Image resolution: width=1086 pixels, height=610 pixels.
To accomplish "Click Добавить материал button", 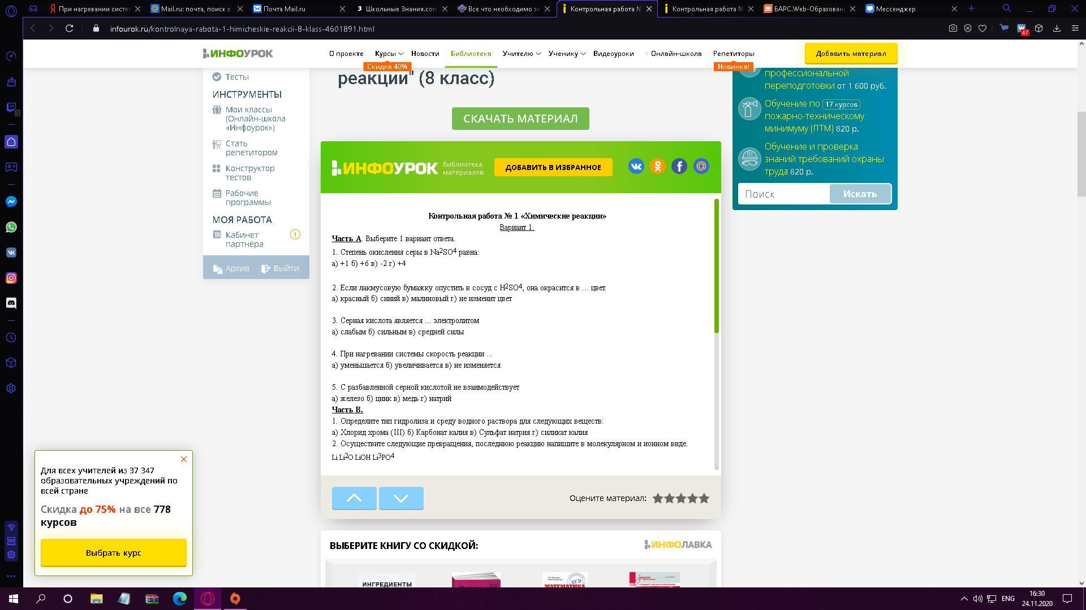I will [x=851, y=54].
